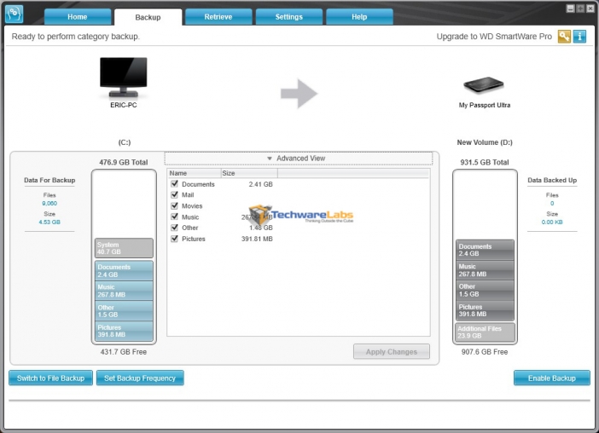The height and width of the screenshot is (433, 599).
Task: Toggle the Other category checkbox
Action: coord(175,228)
